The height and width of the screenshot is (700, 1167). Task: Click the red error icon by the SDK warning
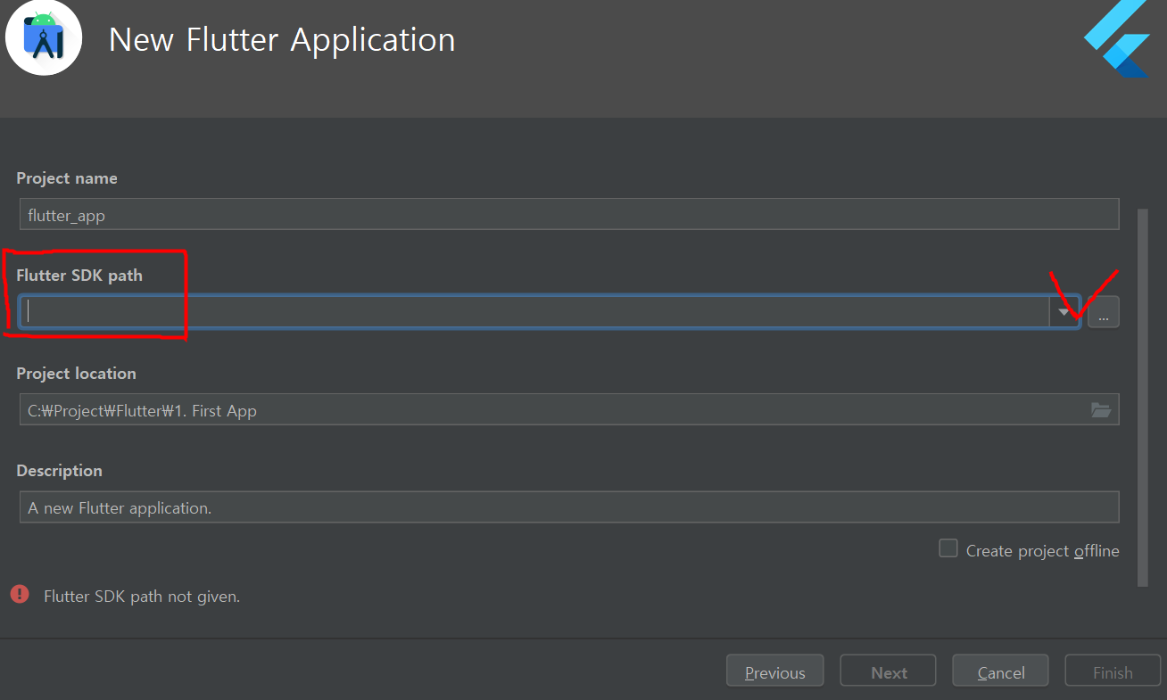point(19,594)
